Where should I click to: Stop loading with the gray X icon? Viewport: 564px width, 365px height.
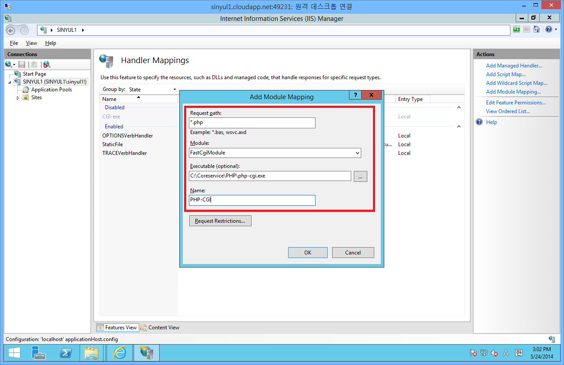coord(527,30)
